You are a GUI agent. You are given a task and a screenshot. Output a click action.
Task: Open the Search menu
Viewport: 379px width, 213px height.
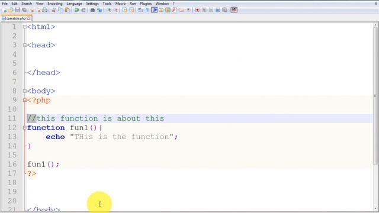coord(27,4)
